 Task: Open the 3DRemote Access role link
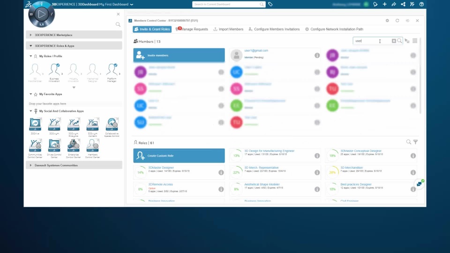(160, 185)
